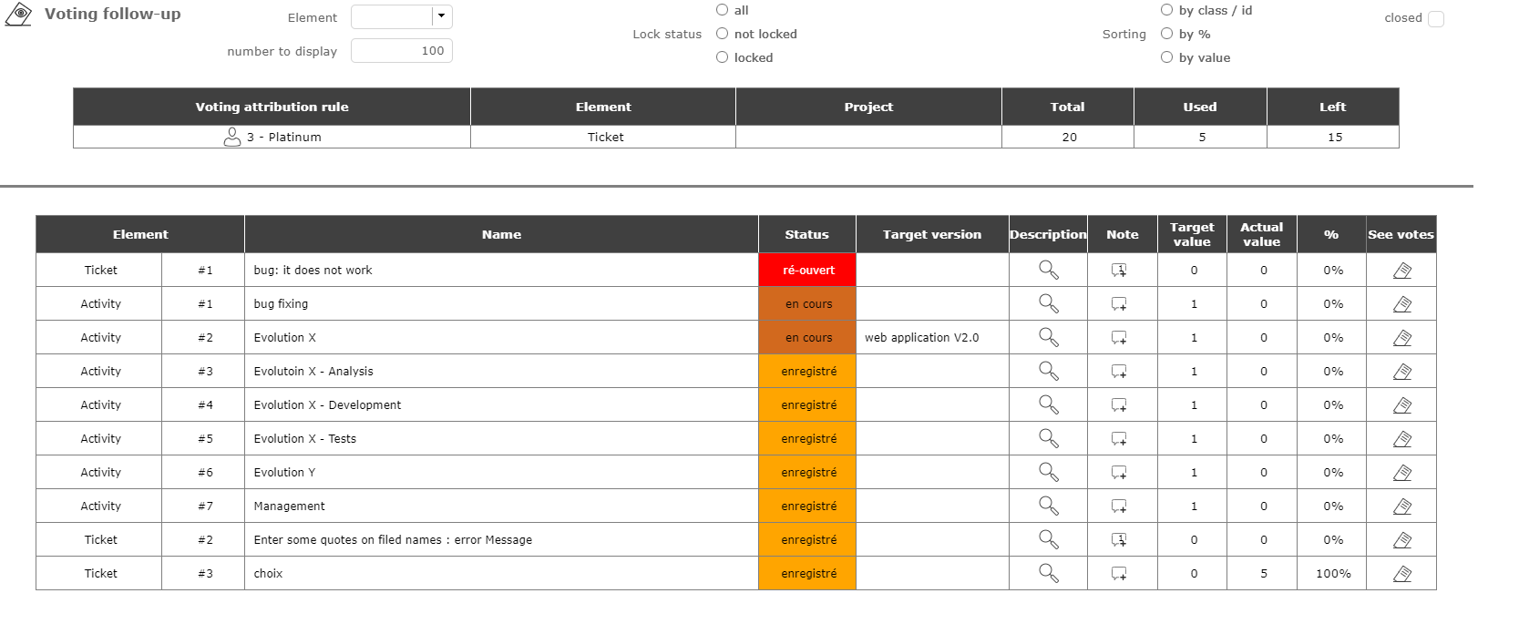Open description magnifier for 'Management' activity
The height and width of the screenshot is (624, 1519).
tap(1048, 506)
